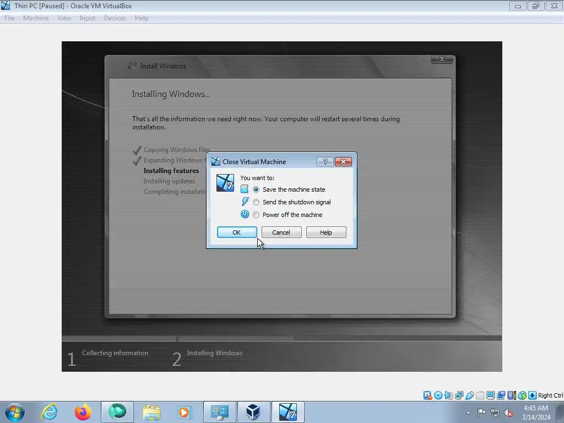The image size is (564, 423).
Task: Close the Close Virtual Machine dialog
Action: click(343, 161)
